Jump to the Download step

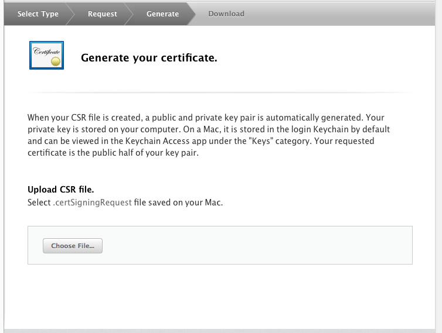226,13
